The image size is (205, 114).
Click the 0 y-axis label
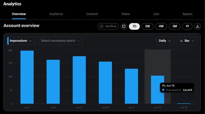tap(12, 104)
